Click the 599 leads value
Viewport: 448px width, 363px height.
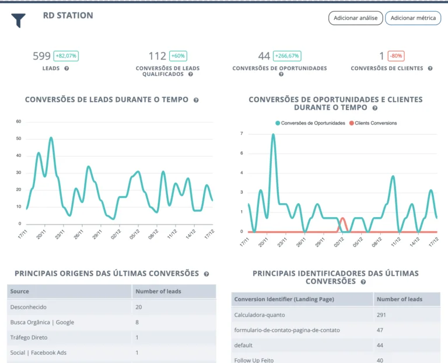[x=42, y=56]
